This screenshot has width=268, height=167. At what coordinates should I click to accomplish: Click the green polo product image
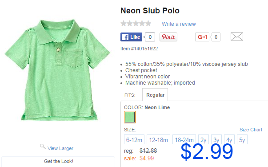(58, 70)
